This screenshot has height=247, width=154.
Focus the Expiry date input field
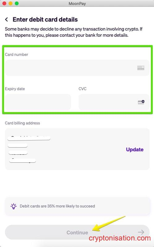[38, 102]
